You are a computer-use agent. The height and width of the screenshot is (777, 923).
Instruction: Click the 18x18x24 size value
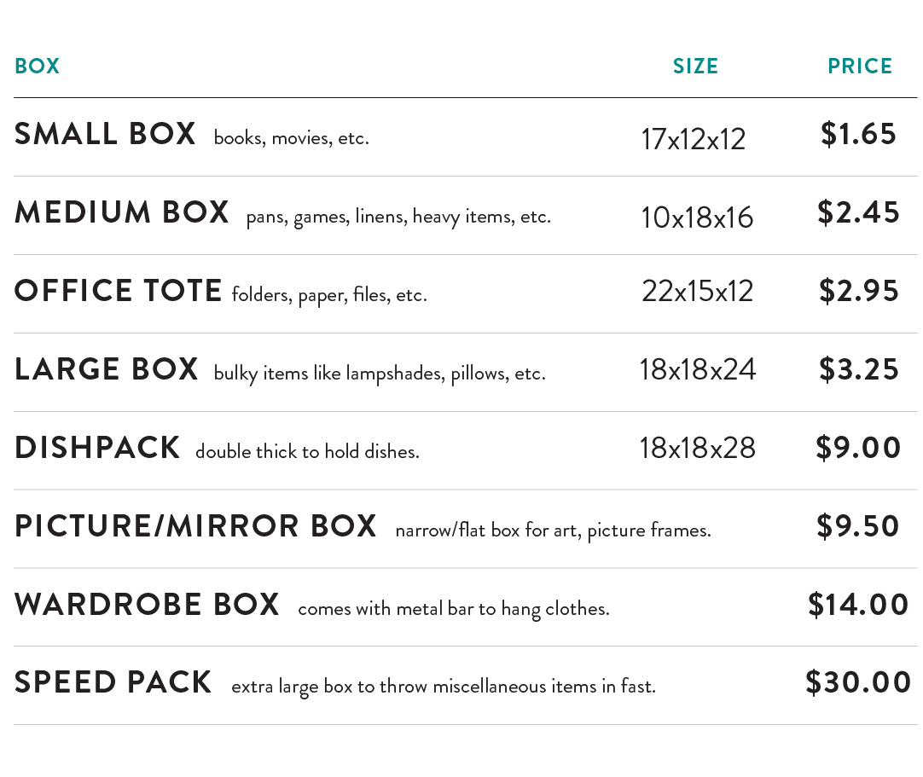(698, 369)
